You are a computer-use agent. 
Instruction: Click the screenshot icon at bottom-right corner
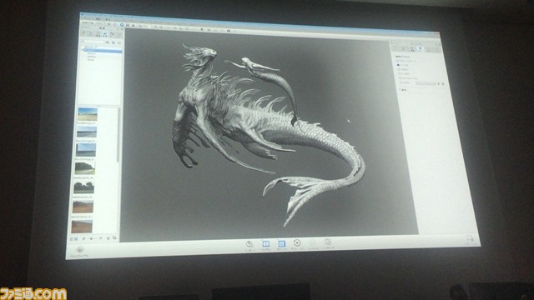pyautogui.click(x=470, y=237)
